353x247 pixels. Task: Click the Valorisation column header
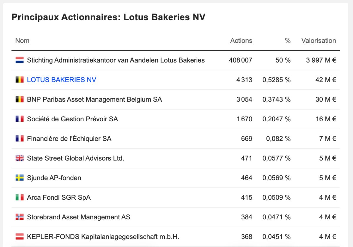pos(319,41)
